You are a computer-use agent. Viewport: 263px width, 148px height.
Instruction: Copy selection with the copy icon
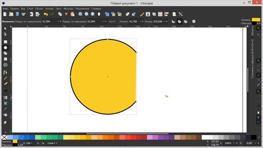[x=60, y=14]
